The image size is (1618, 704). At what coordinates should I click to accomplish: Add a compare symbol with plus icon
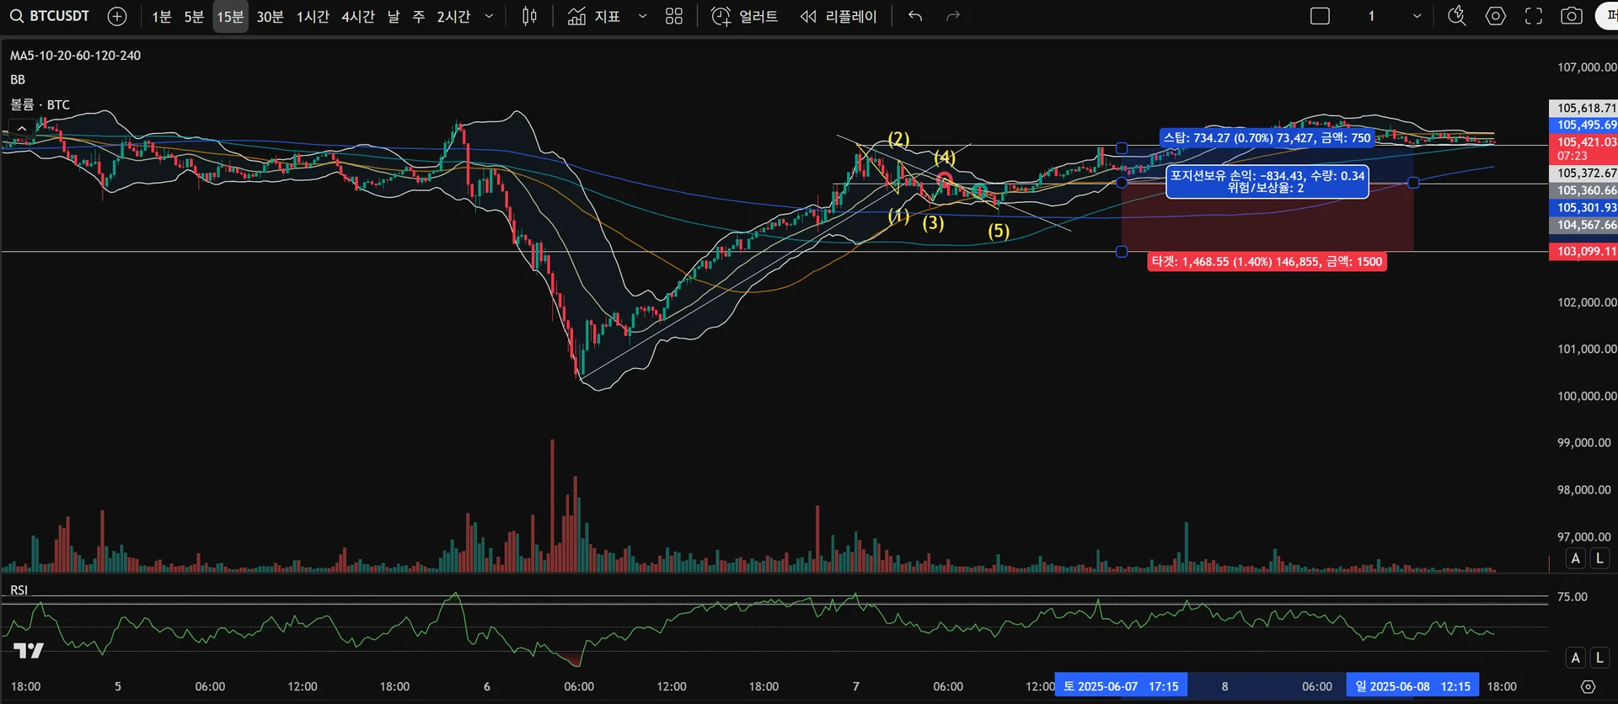tap(117, 16)
